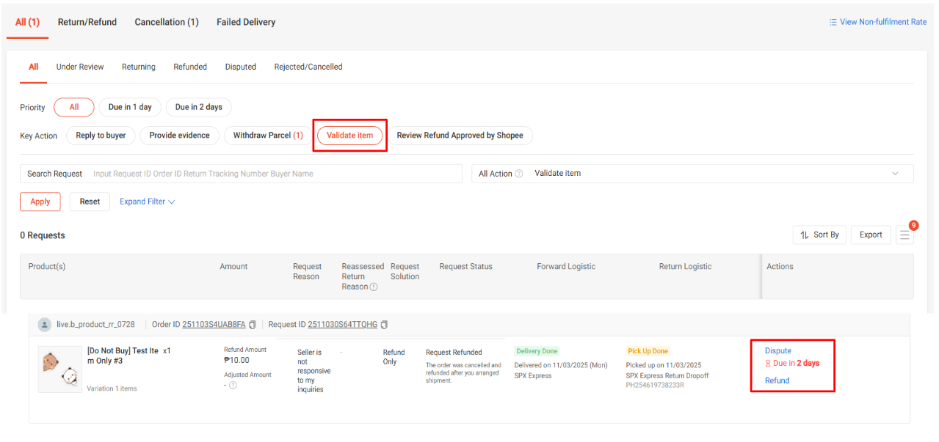Switch to the top All (1) tab
The image size is (939, 442).
coord(27,22)
